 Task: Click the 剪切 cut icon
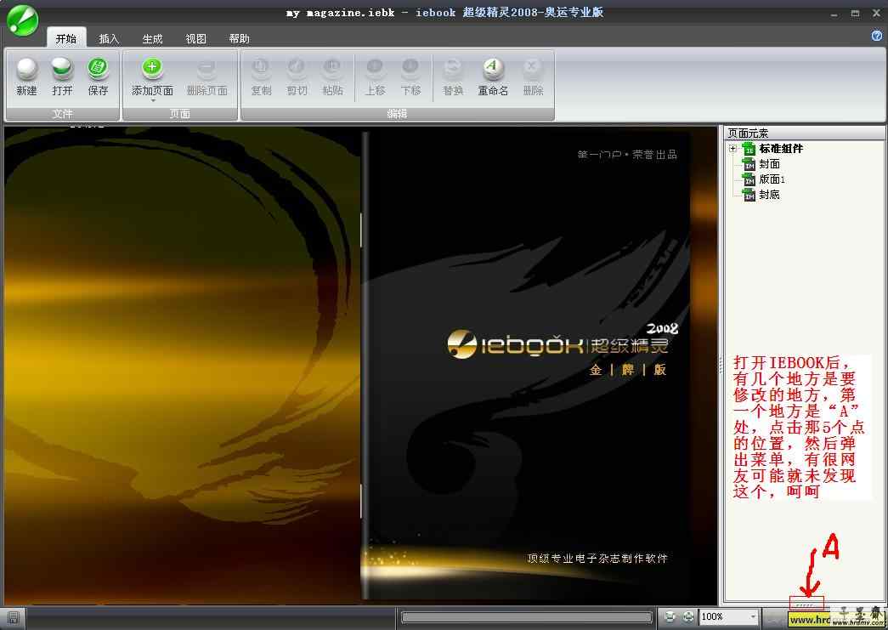point(297,67)
